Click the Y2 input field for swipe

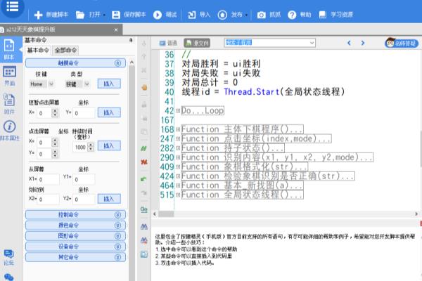84,200
